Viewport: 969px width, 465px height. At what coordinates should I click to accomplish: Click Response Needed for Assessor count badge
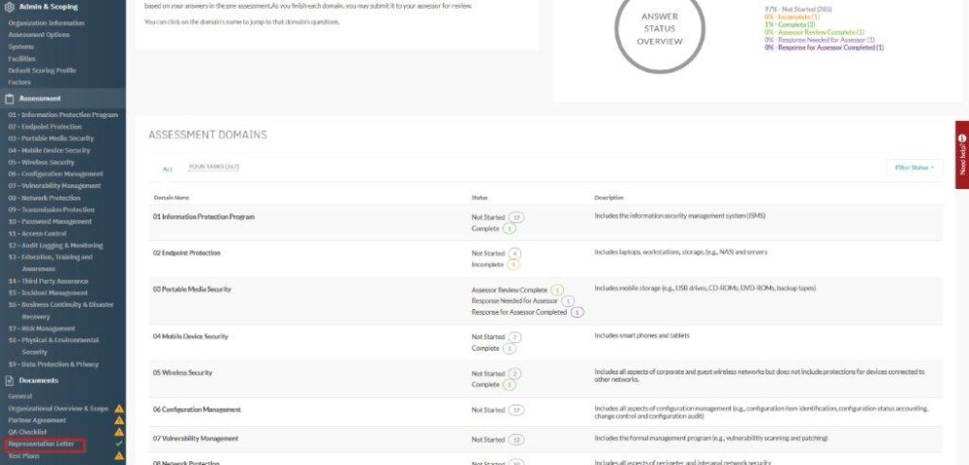coord(567,300)
